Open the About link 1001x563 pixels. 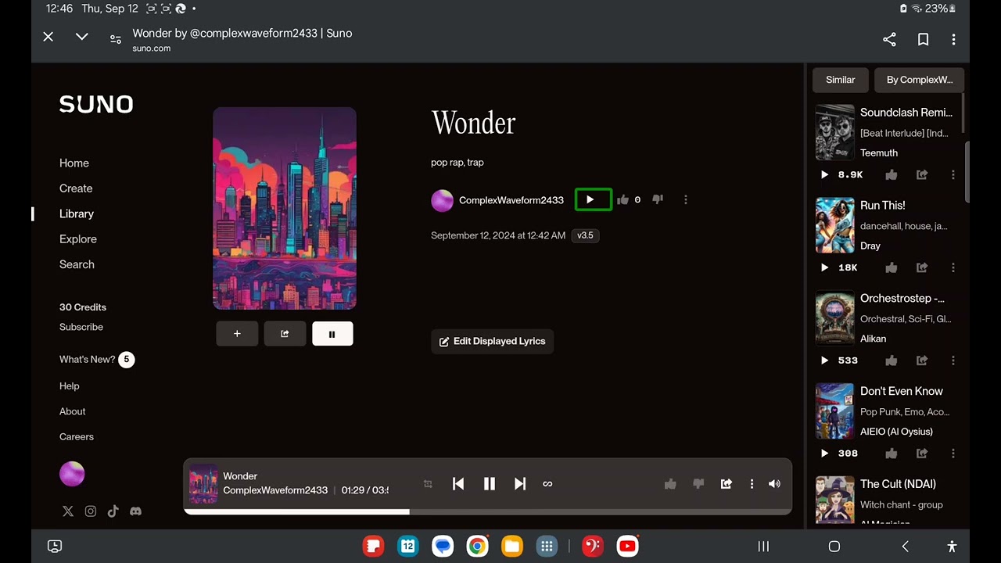point(73,411)
